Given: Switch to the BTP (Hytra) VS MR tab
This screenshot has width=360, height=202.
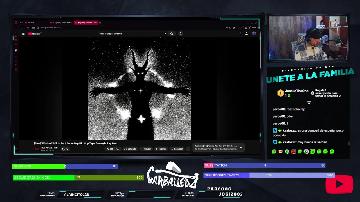Looking at the screenshot, I should 61,23.
